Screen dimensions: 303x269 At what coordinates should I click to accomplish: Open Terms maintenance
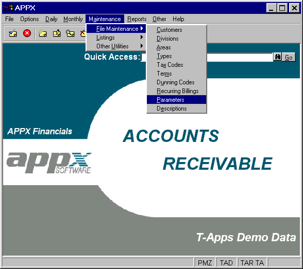tap(176, 74)
